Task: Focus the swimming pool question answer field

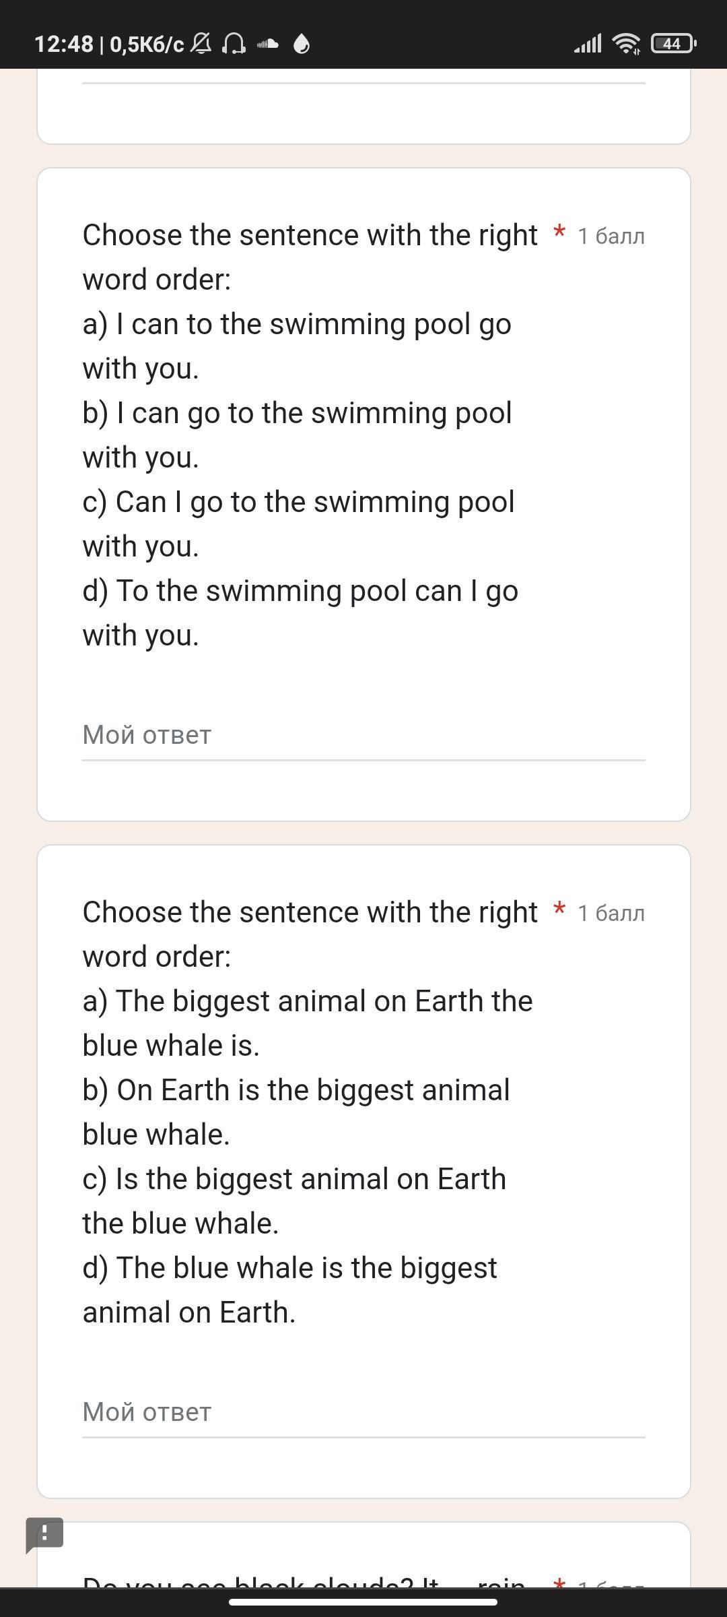Action: tap(363, 735)
